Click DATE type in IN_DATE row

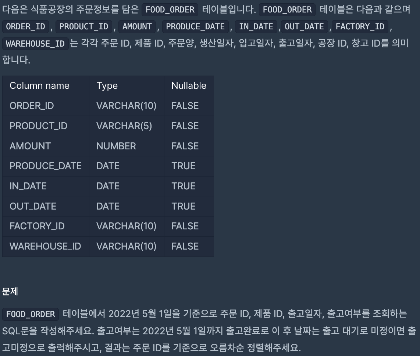pyautogui.click(x=127, y=186)
